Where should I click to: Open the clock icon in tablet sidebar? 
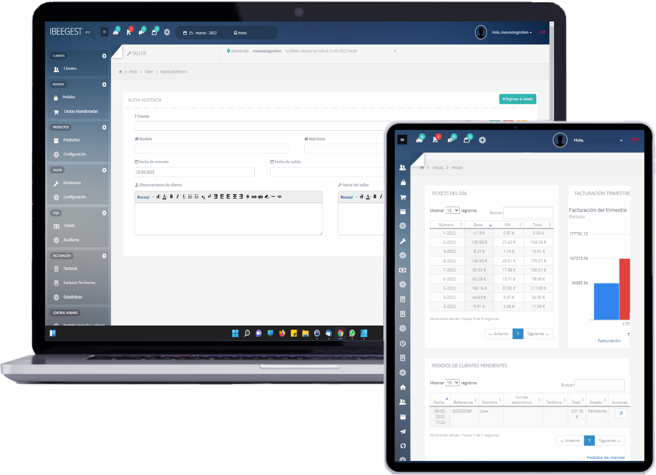(402, 344)
